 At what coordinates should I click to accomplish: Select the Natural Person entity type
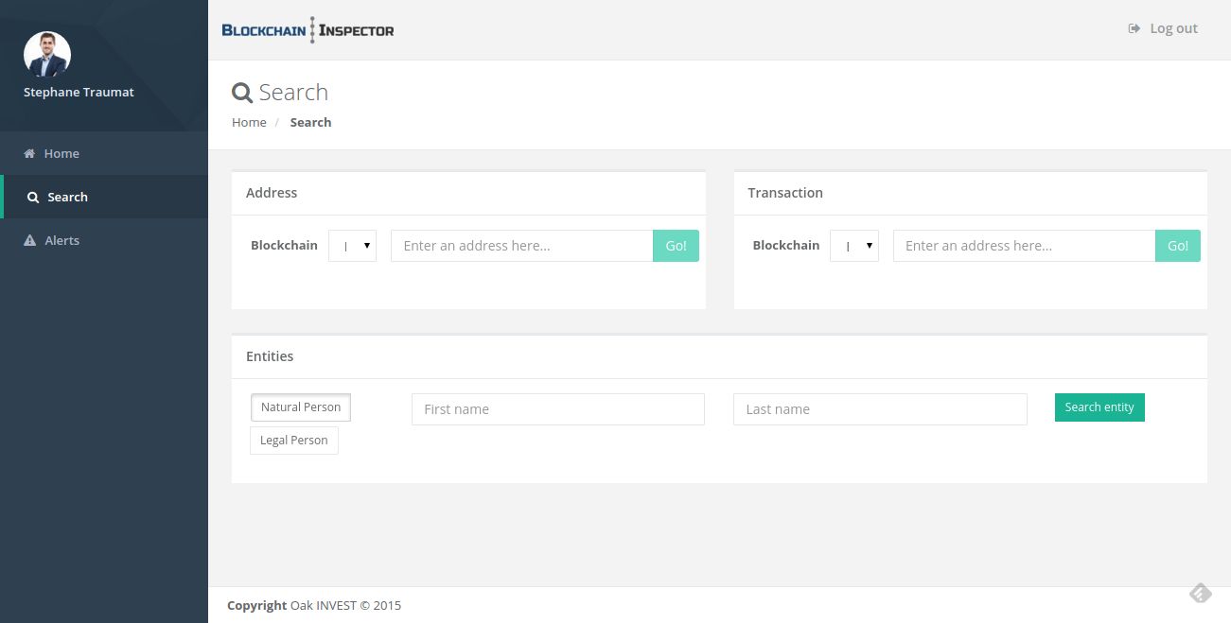301,407
